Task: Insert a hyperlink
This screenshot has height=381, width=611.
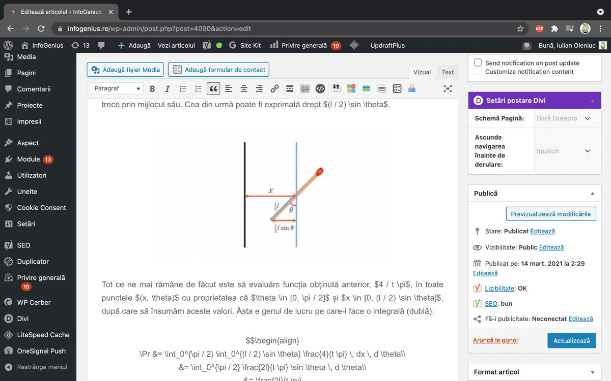Action: [274, 88]
